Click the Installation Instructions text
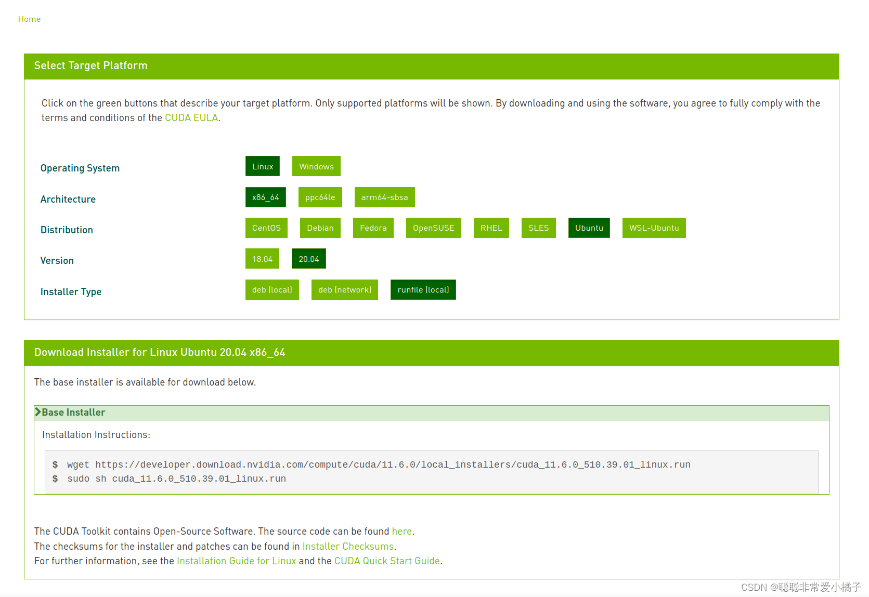The image size is (869, 597). tap(96, 435)
